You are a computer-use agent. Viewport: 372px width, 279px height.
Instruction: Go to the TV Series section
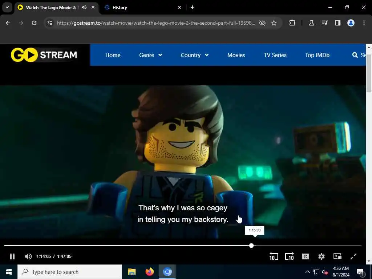click(275, 55)
